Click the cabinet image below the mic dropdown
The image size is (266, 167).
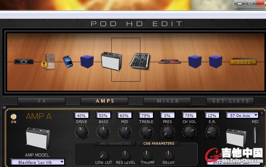pos(236,137)
